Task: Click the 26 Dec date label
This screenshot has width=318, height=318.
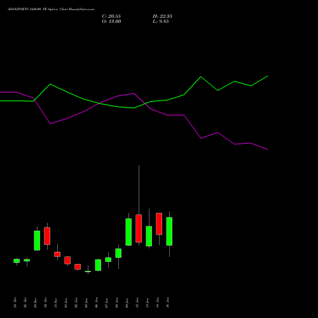Action: pyautogui.click(x=25, y=303)
